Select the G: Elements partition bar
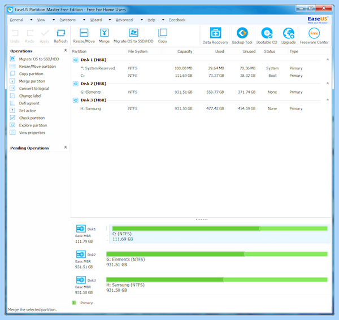The height and width of the screenshot is (320, 339). point(217,254)
